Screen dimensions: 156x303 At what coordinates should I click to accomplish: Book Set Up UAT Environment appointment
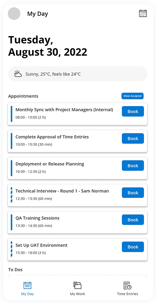click(x=133, y=247)
